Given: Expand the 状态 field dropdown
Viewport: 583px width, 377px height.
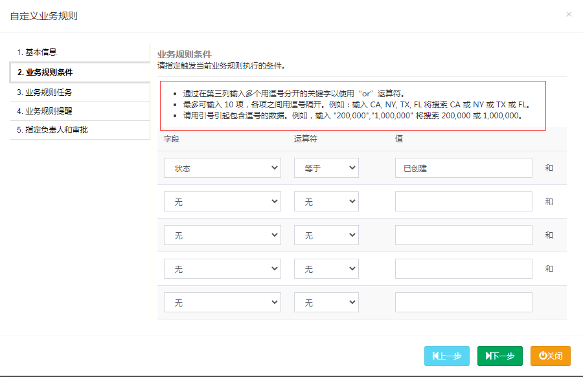Looking at the screenshot, I should pos(222,168).
